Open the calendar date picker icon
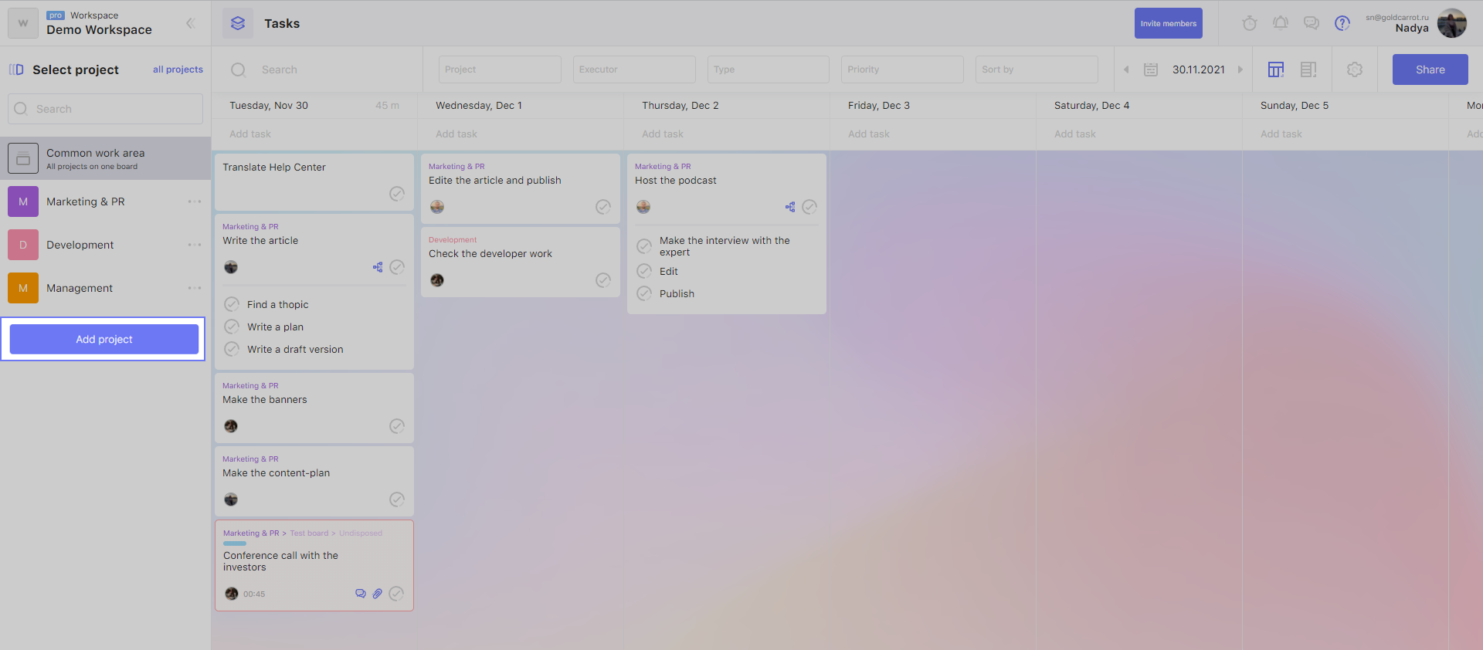Screen dimensions: 1483x650 1150,69
